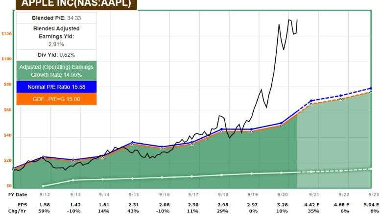Click the EPS value 3.28
The height and width of the screenshot is (214, 382).
click(283, 205)
